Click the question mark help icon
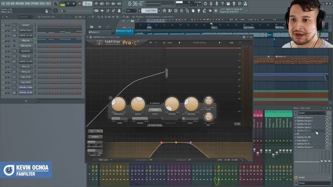The image size is (333, 187). 222,4
